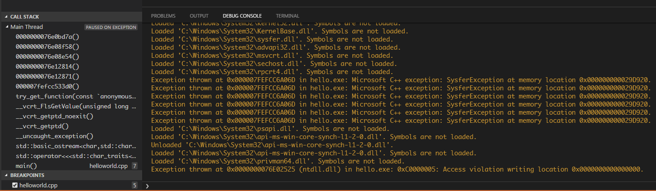656x191 pixels.
Task: Select the __uncaught_exception() stack frame
Action: coord(54,136)
